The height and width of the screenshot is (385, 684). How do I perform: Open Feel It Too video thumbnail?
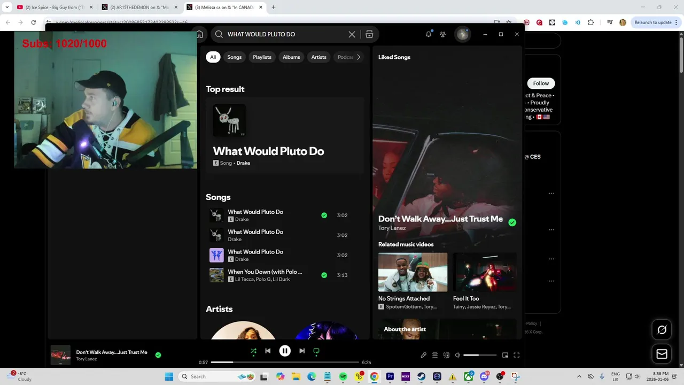(x=485, y=272)
